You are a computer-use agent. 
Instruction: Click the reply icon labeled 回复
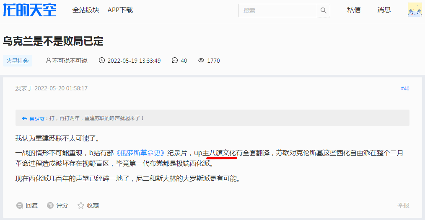click(x=20, y=205)
